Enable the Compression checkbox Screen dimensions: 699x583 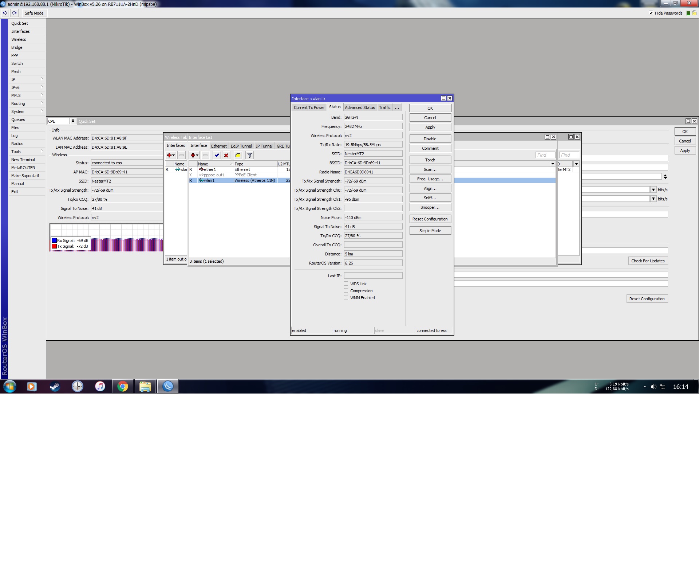(346, 290)
